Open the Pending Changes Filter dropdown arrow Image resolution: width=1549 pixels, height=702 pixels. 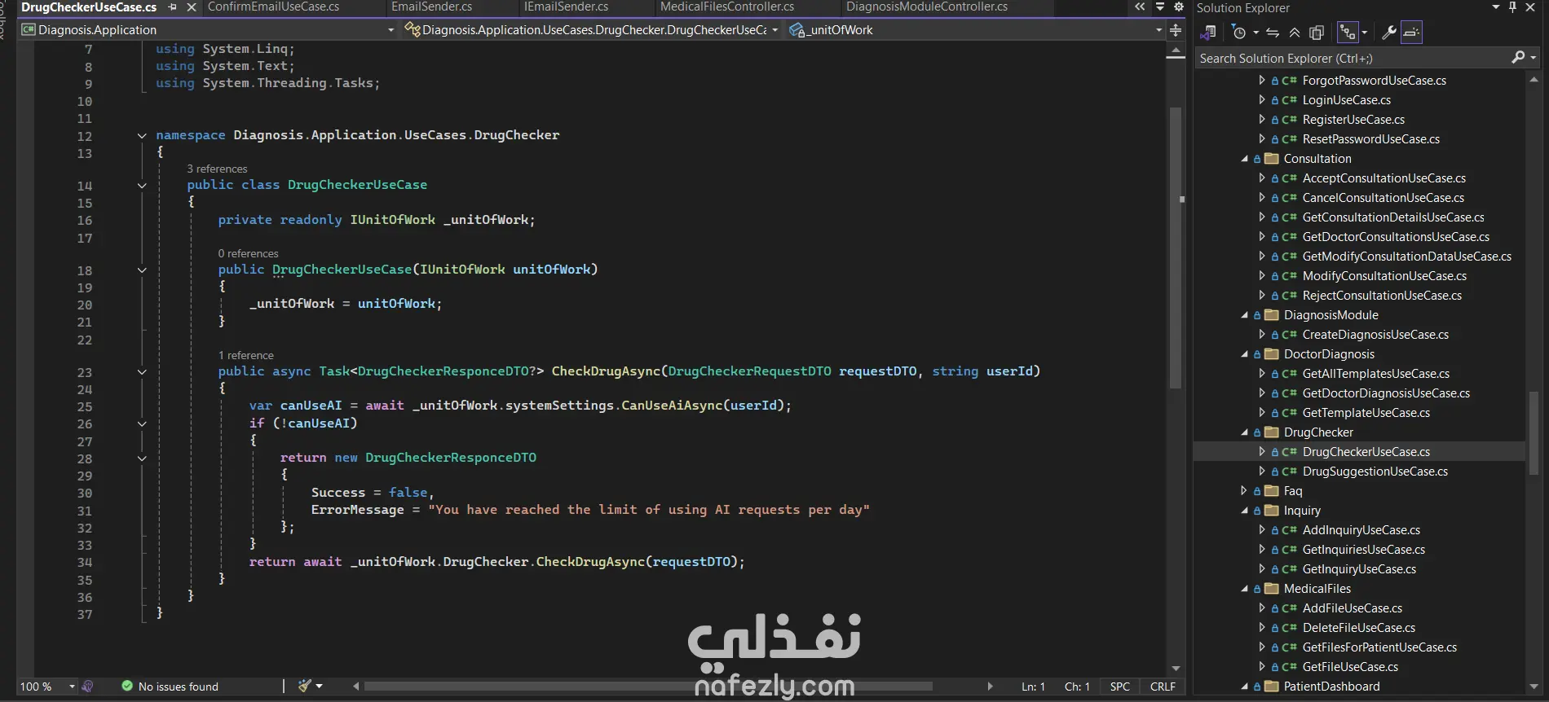tap(1256, 33)
